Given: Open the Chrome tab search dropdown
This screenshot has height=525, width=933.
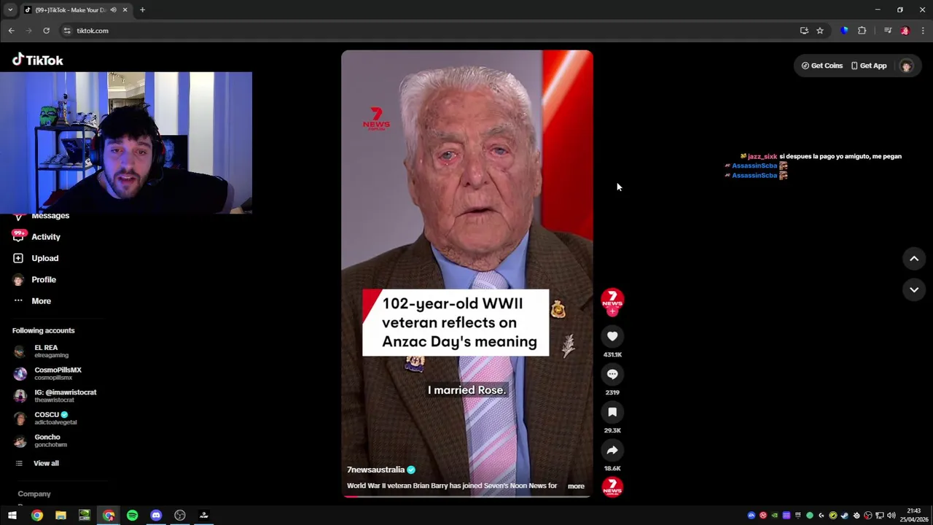Looking at the screenshot, I should point(10,9).
